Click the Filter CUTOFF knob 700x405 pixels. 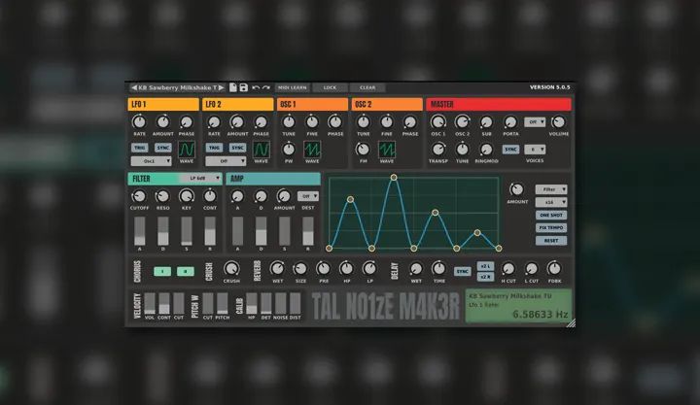click(x=139, y=196)
